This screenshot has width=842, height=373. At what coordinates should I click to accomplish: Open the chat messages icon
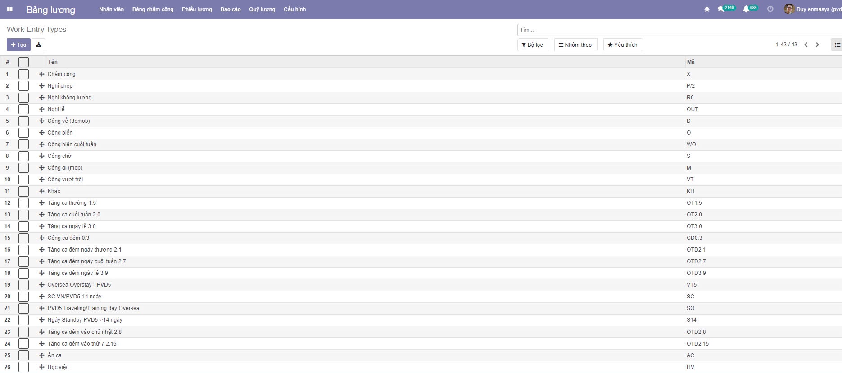(x=721, y=9)
